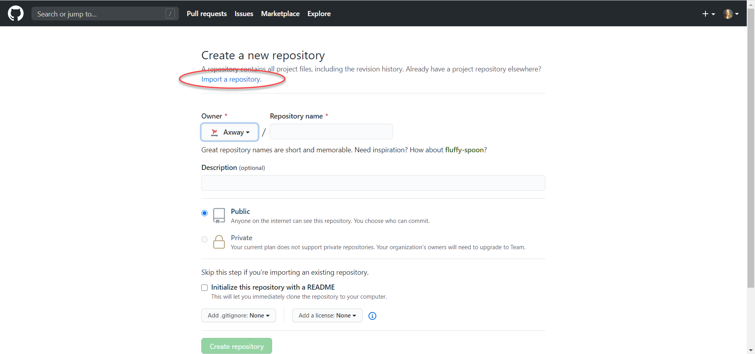Expand the Axway owner dropdown
The width and height of the screenshot is (755, 354).
[x=230, y=132]
